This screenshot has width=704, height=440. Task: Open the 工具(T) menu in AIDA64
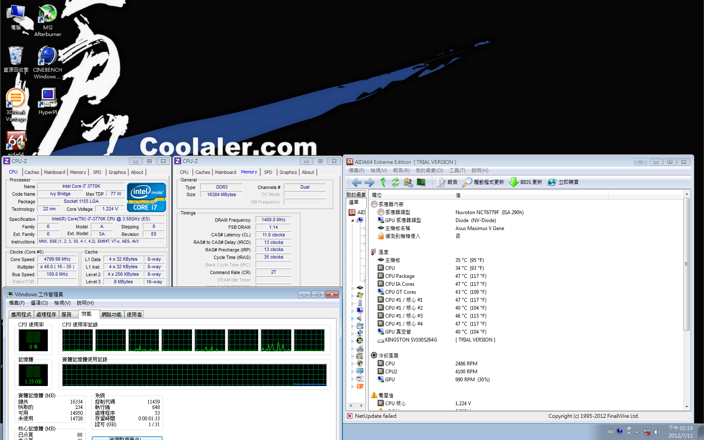[457, 171]
